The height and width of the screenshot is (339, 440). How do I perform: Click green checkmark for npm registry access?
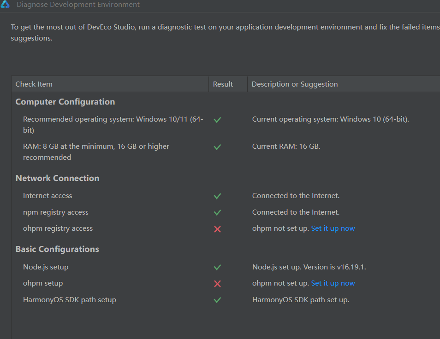217,213
